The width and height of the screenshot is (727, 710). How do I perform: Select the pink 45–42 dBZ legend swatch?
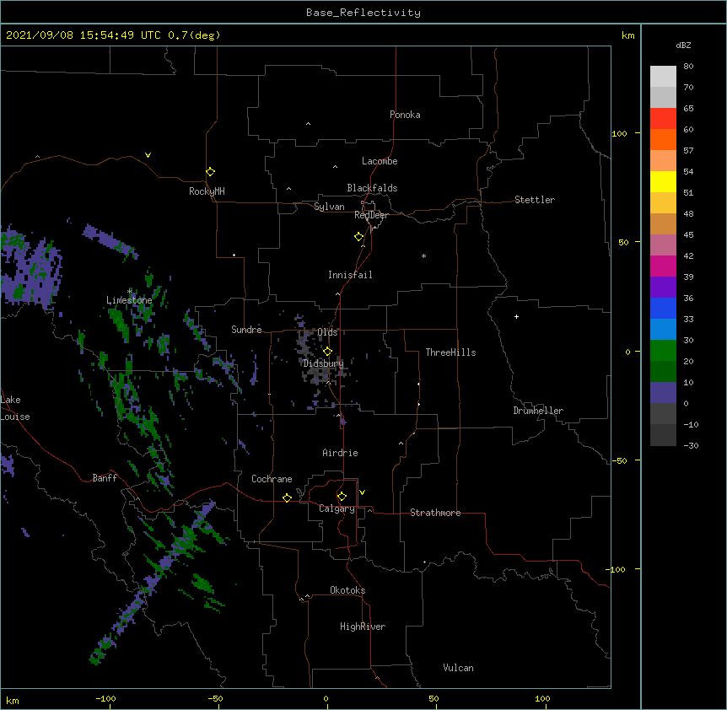[x=663, y=245]
